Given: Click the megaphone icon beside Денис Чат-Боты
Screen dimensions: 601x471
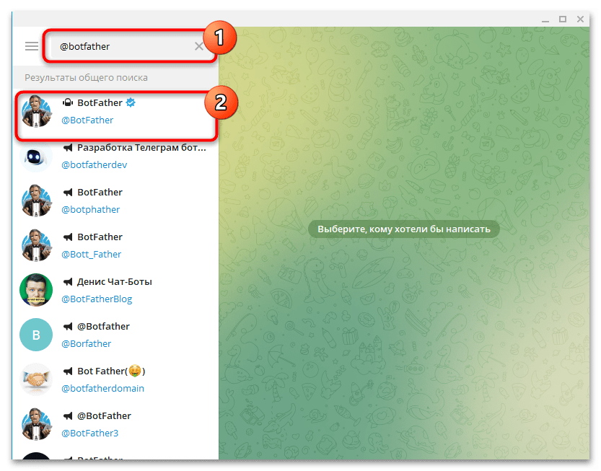Looking at the screenshot, I should tap(68, 282).
